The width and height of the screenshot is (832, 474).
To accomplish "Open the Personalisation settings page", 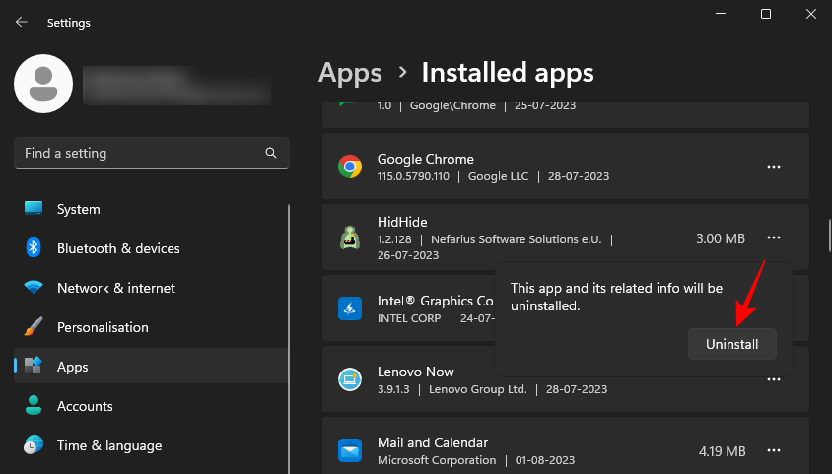I will coord(103,327).
